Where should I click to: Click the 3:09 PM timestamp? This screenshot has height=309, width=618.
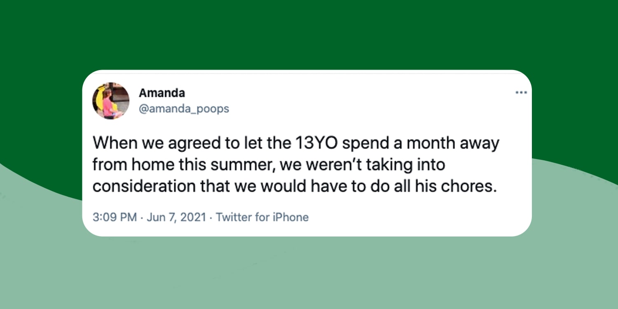pos(115,217)
